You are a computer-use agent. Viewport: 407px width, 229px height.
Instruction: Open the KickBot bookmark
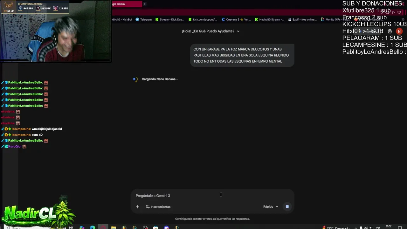[122, 19]
